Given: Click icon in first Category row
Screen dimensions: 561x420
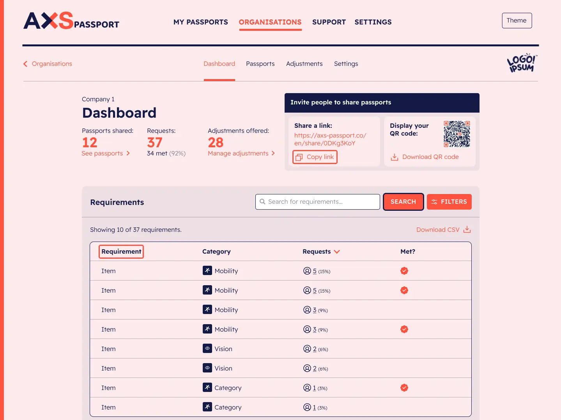Looking at the screenshot, I should click(x=207, y=387).
